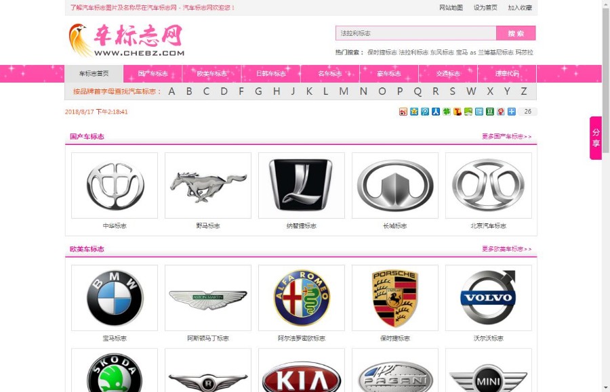Click the green clover share icon
The height and width of the screenshot is (392, 610).
click(447, 112)
